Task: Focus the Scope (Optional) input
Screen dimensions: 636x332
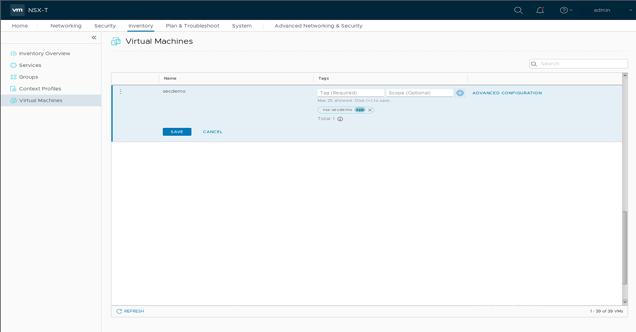Action: pyautogui.click(x=419, y=93)
